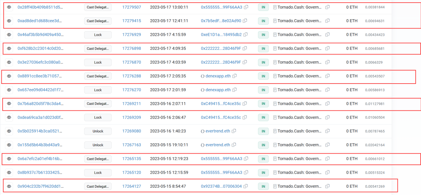Viewport: 421px width, 195px height.
Task: Copy Tornado.Cash contract address in block 17276929 row
Action: click(x=327, y=34)
